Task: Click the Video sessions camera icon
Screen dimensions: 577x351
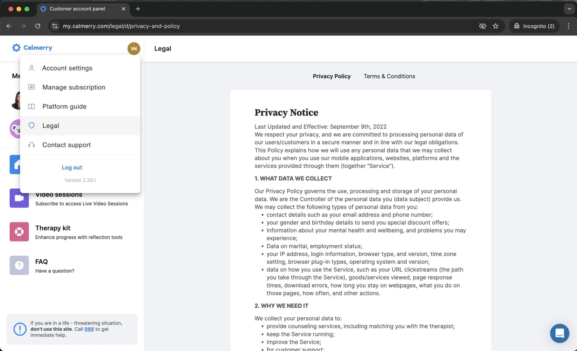Action: point(19,198)
